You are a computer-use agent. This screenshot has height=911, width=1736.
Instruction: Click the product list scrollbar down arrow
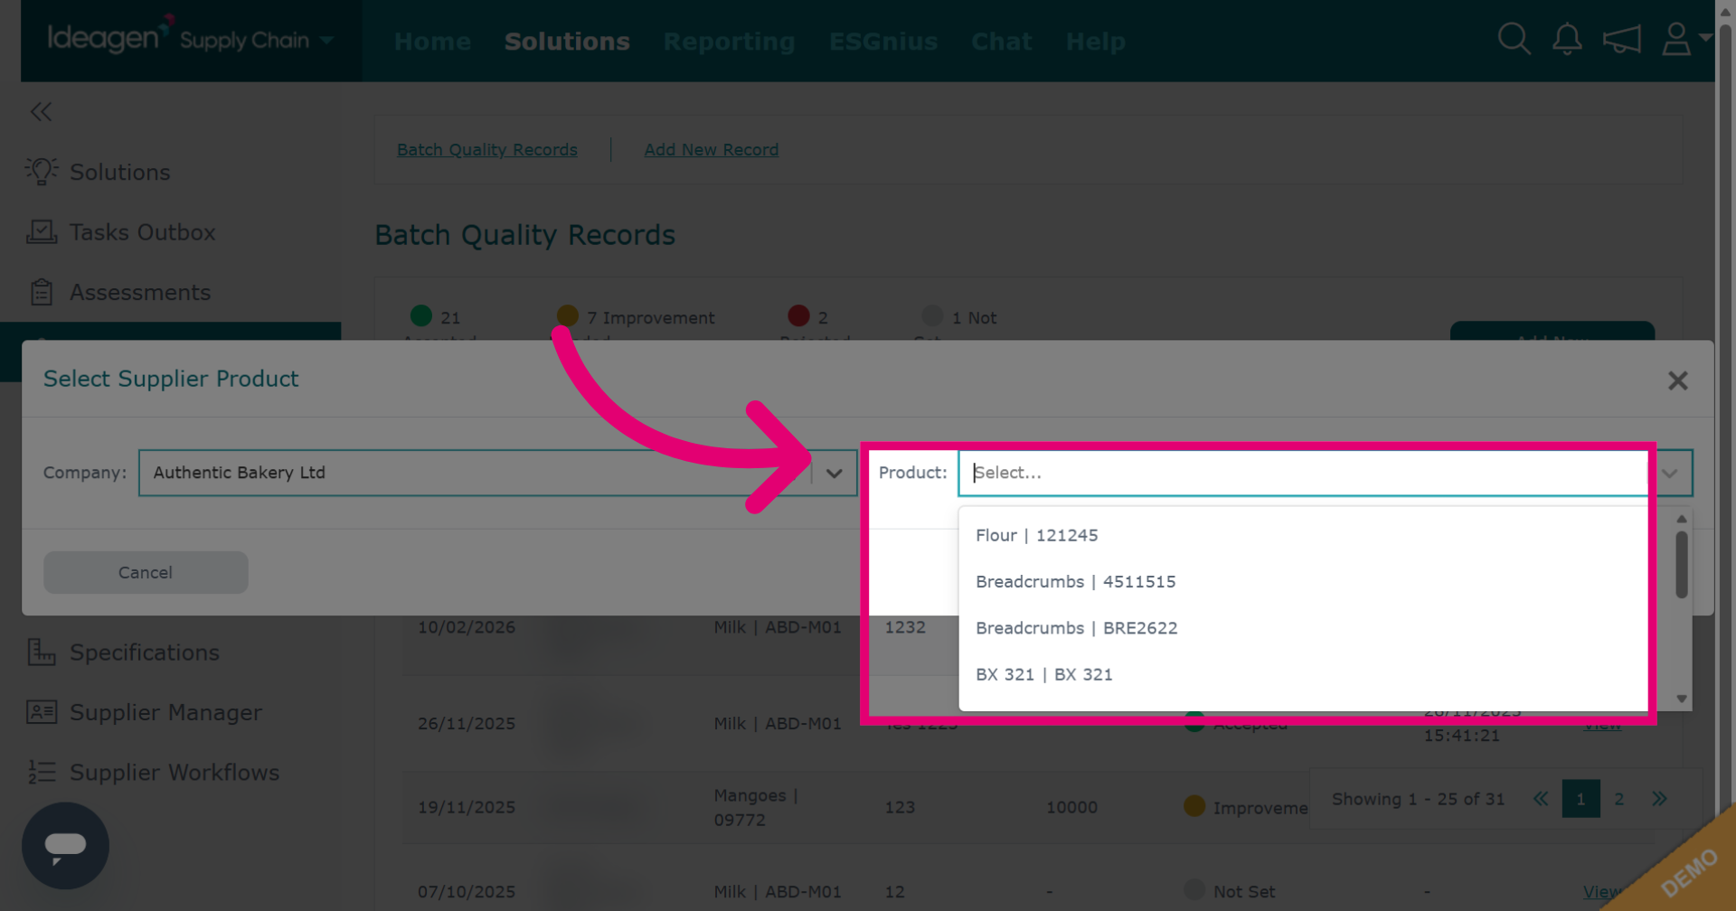(1682, 699)
